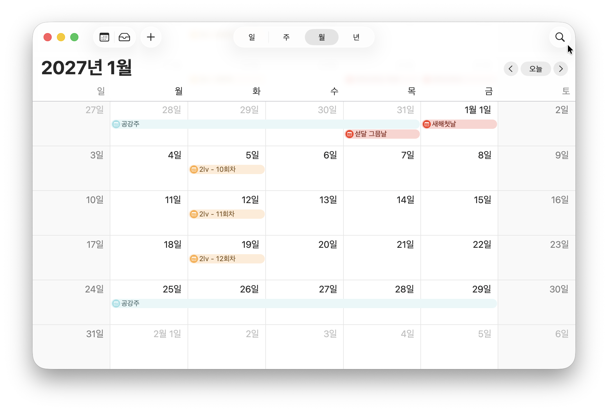Select the 18일 Monday cell
The width and height of the screenshot is (608, 412).
[149, 258]
